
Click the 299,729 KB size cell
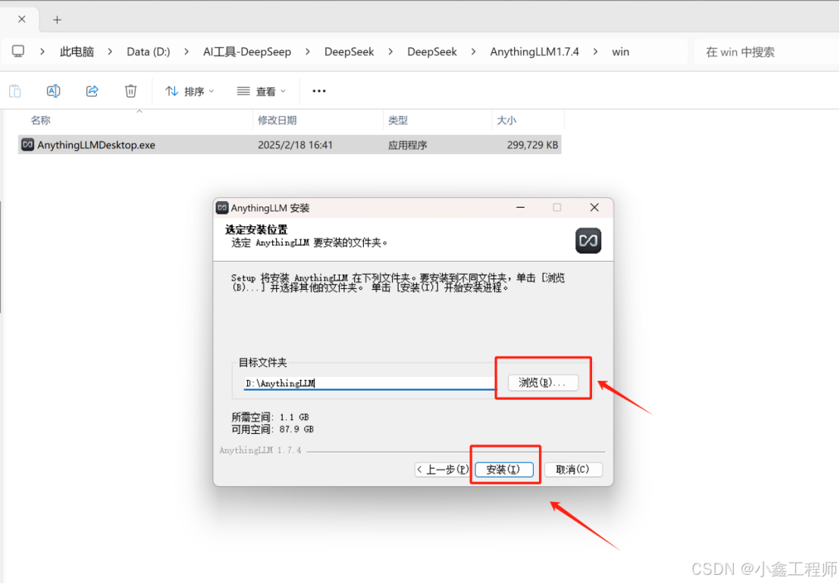(x=532, y=145)
